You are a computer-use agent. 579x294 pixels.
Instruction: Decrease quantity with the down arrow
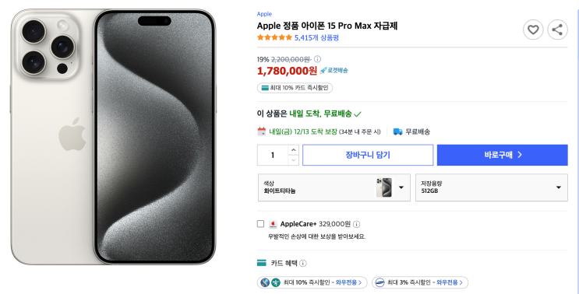293,160
